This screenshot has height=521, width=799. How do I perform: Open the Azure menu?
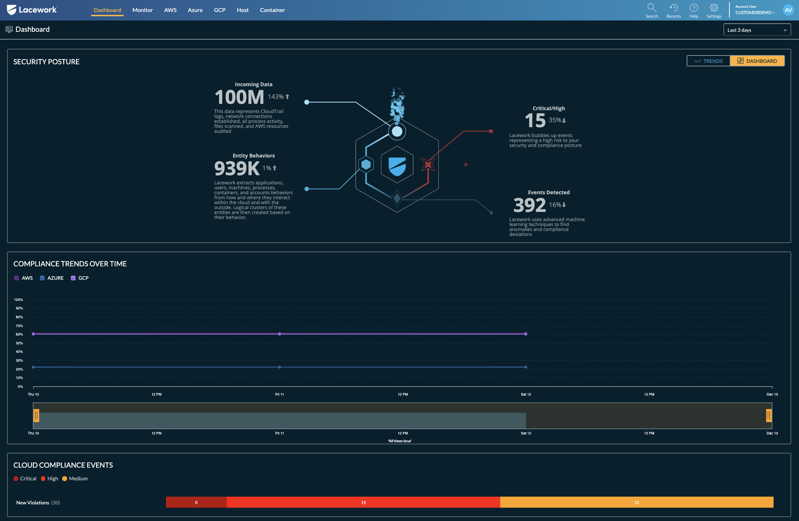point(195,10)
